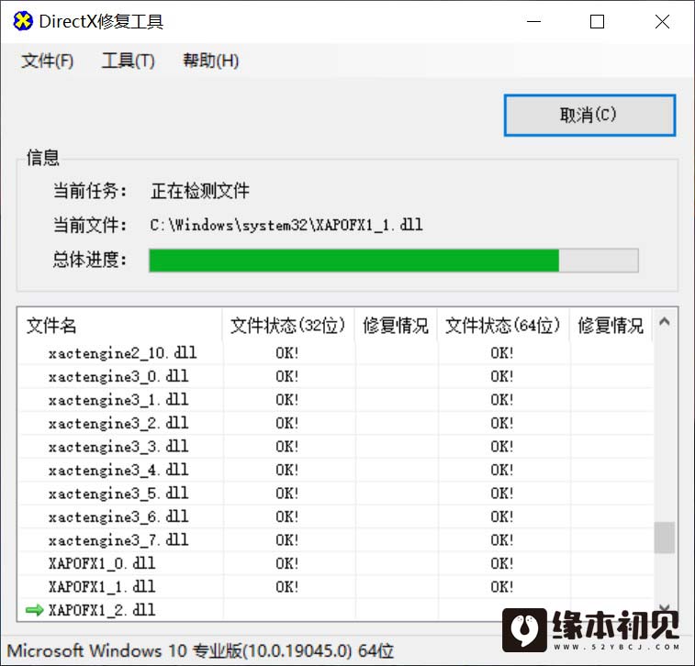Click the current file path C:\Windows\system32\XAPOFX1_1.dll
Viewport: 695px width, 666px height.
coord(286,225)
